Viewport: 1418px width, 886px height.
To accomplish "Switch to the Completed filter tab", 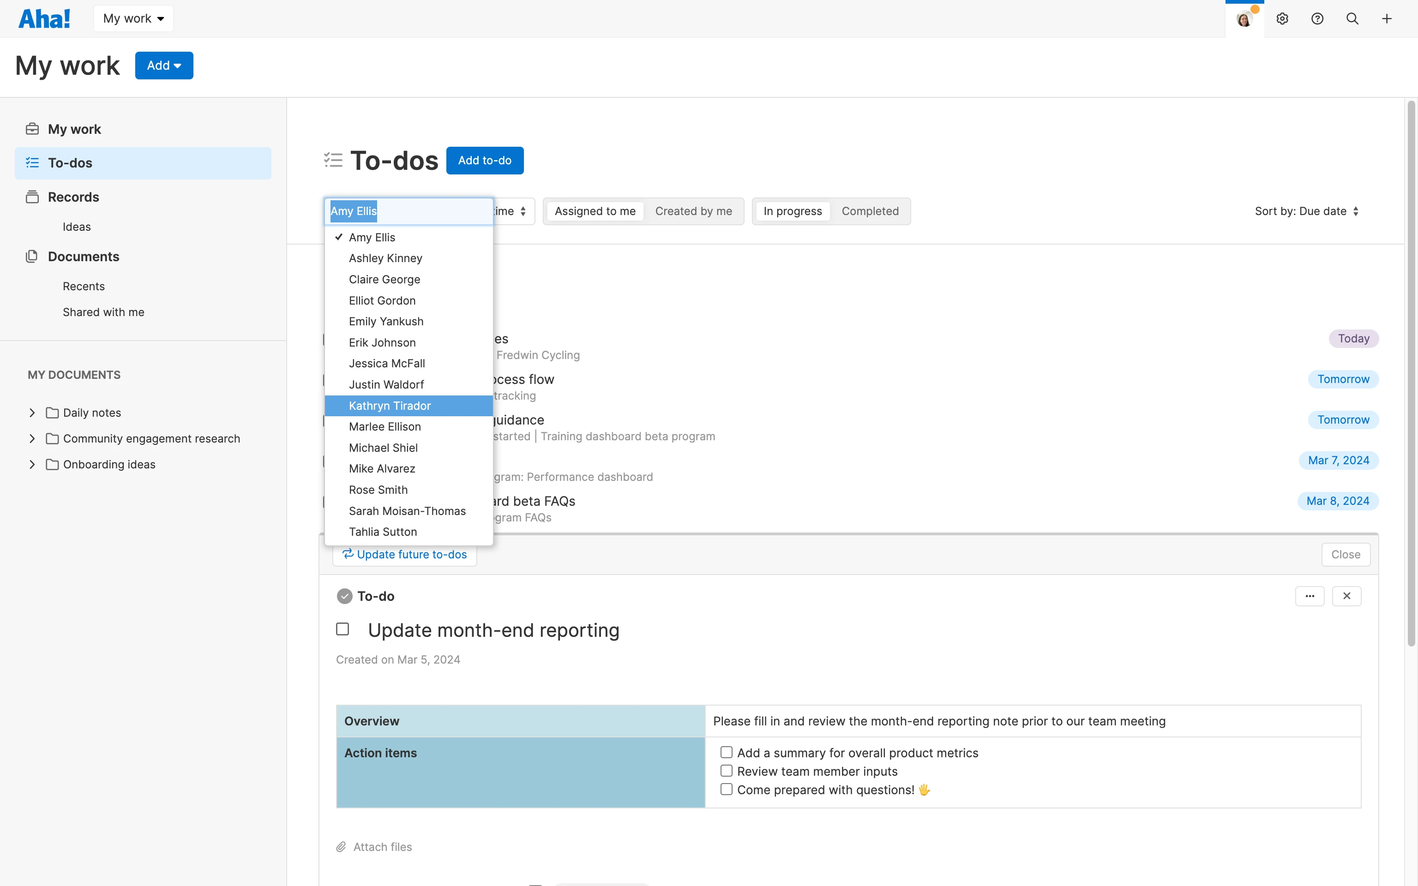I will click(x=870, y=211).
